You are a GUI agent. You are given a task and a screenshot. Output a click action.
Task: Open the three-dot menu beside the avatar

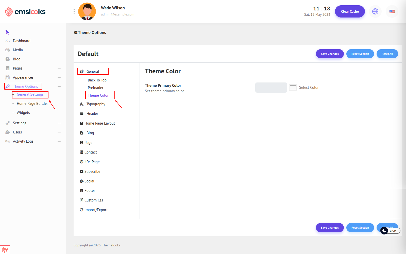74,11
